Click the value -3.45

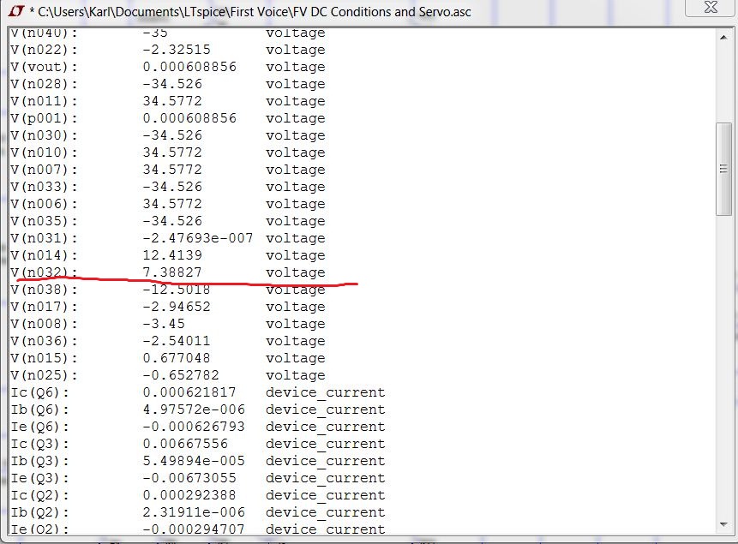pos(164,324)
